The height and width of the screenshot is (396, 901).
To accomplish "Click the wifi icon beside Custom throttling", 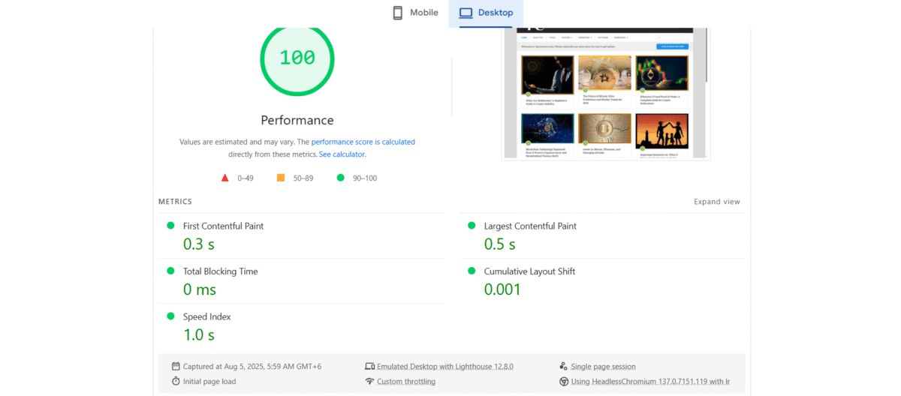I will 369,381.
